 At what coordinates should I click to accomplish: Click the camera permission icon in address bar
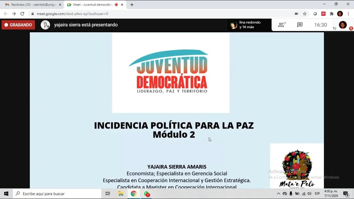(x=296, y=14)
